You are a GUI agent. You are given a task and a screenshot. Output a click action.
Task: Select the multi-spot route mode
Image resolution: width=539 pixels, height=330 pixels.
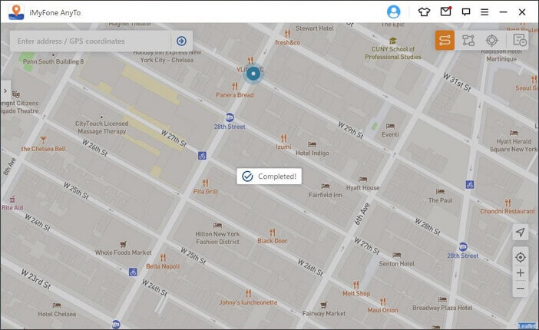pos(468,40)
